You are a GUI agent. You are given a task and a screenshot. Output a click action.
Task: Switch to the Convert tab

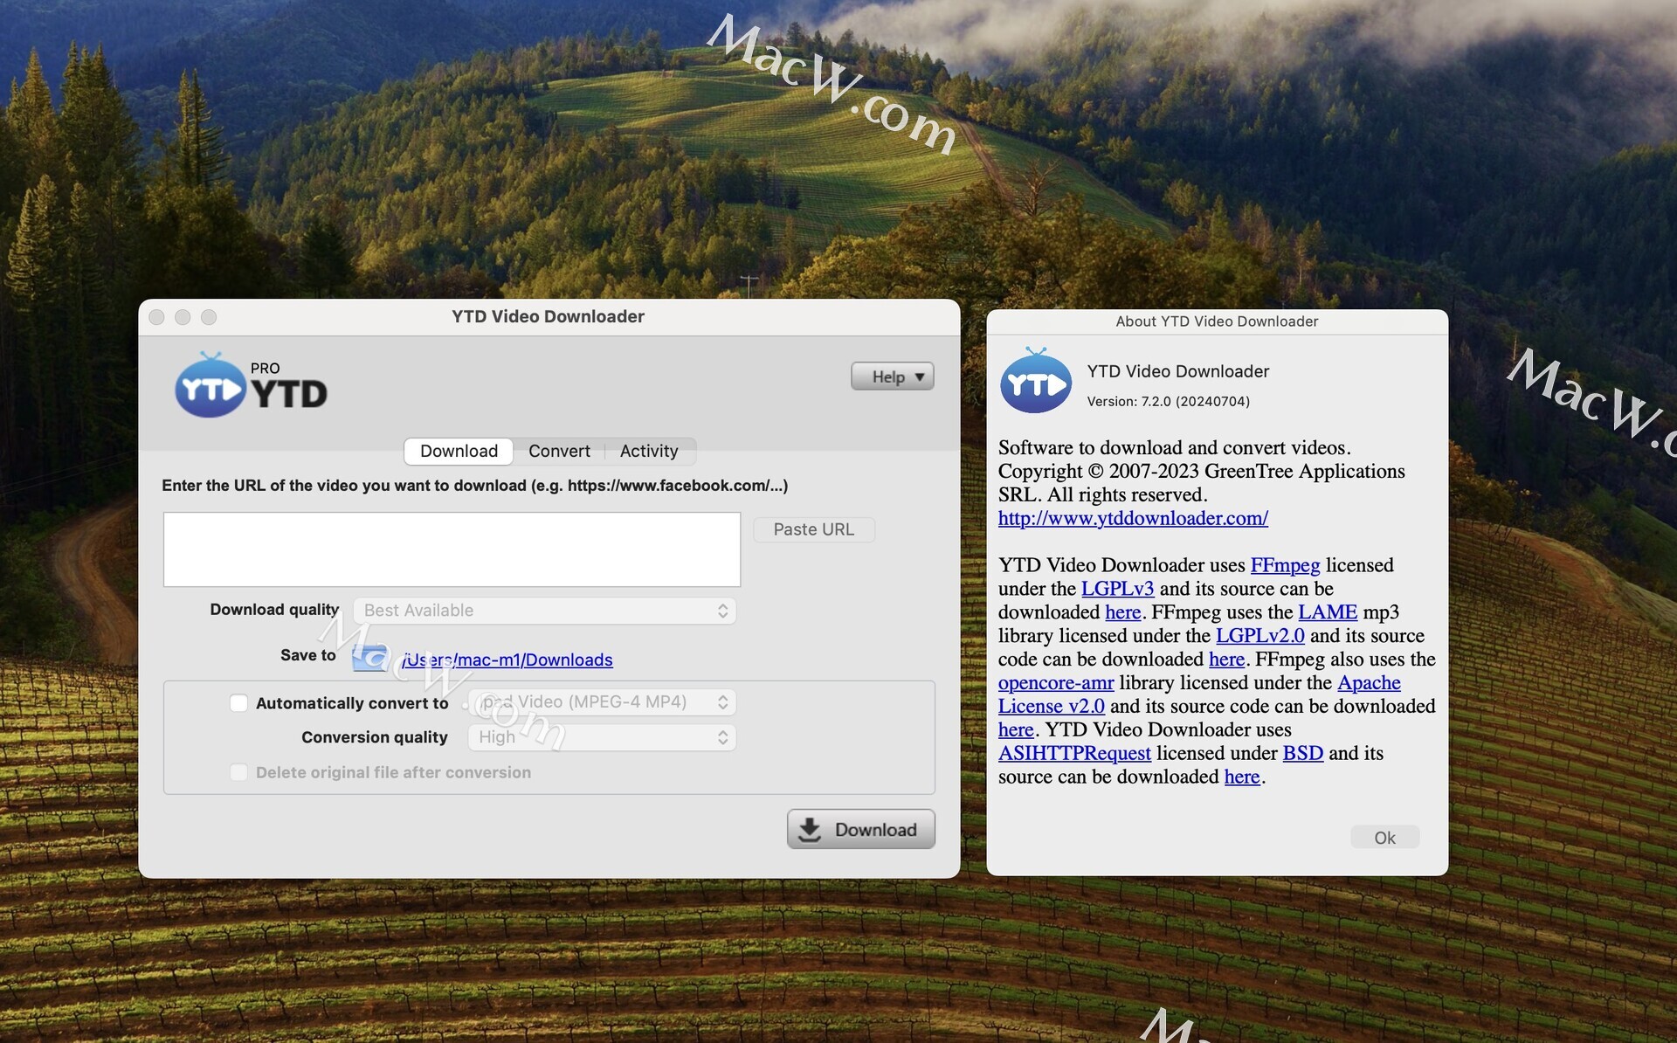click(559, 451)
